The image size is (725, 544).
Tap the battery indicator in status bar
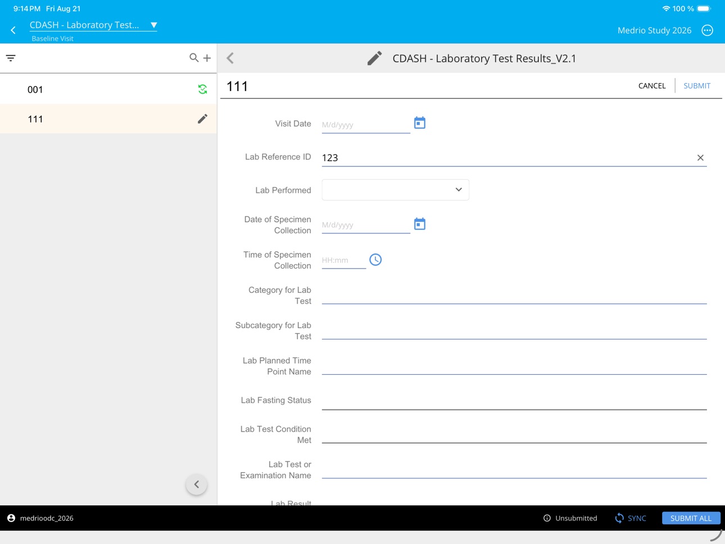click(704, 8)
